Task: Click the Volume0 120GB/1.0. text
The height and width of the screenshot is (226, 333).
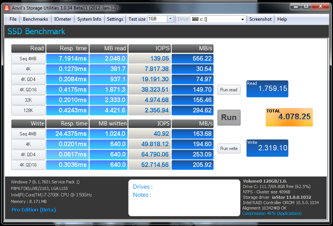Action: click(x=265, y=181)
